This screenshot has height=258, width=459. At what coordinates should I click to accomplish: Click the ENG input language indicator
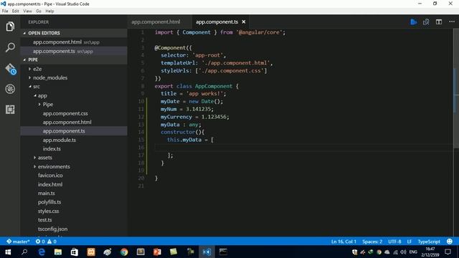point(413,252)
